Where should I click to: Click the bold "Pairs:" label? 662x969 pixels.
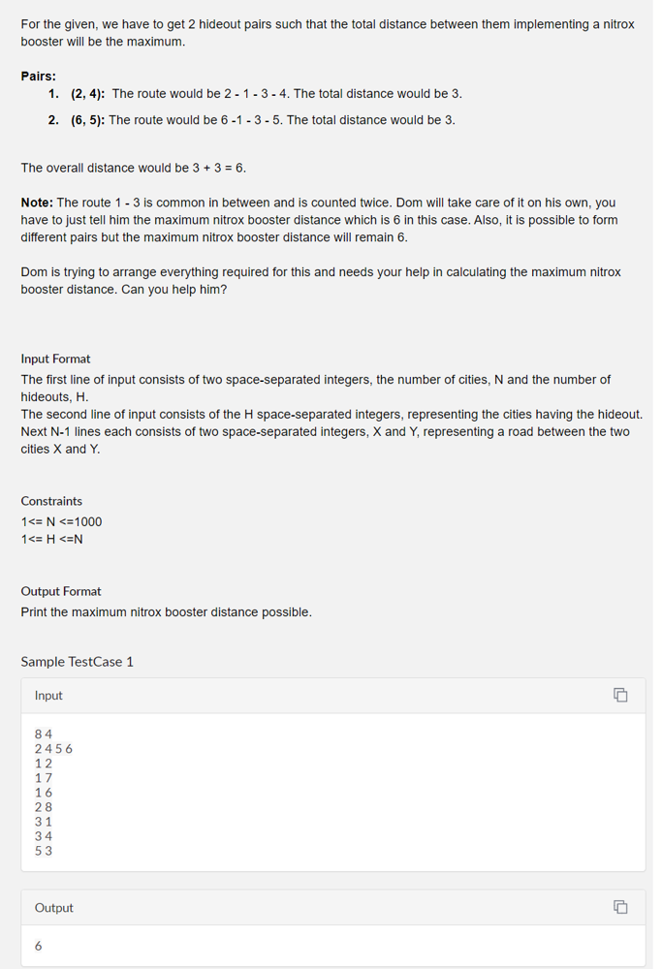[39, 76]
